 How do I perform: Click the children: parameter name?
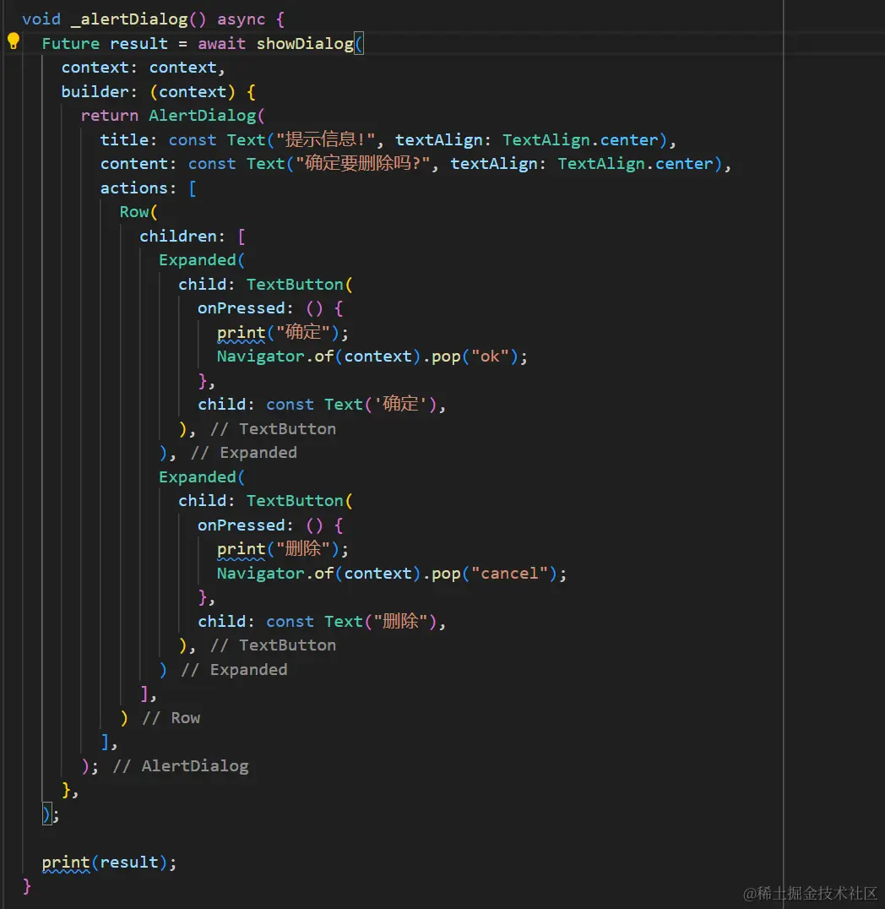[x=182, y=236]
